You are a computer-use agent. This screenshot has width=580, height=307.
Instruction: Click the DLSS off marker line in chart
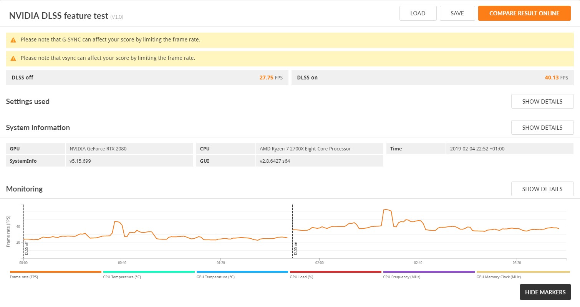[x=24, y=231]
